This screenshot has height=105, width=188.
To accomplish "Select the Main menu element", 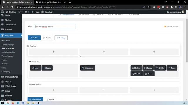I will pos(88,68).
